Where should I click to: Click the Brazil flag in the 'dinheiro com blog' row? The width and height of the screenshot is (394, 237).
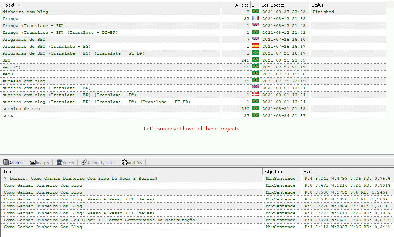click(255, 11)
